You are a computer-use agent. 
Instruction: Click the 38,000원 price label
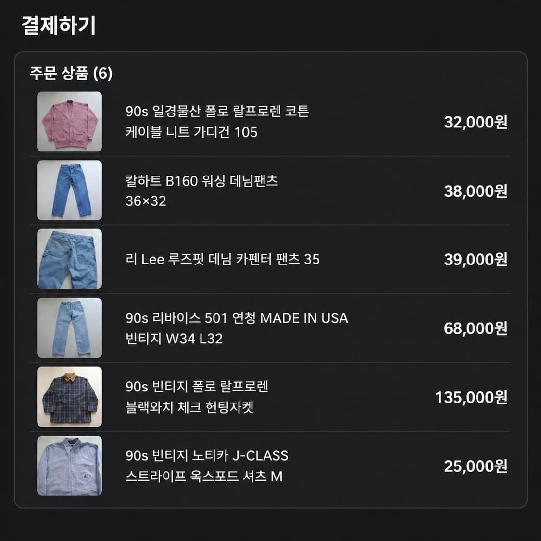pos(475,192)
